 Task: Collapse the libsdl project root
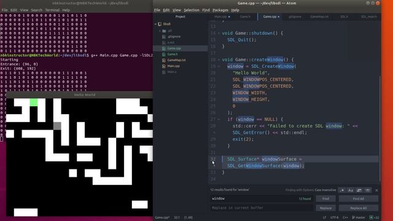click(x=155, y=24)
